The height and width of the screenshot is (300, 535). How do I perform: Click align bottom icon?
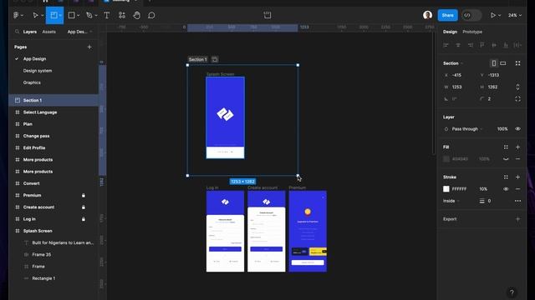coord(506,45)
